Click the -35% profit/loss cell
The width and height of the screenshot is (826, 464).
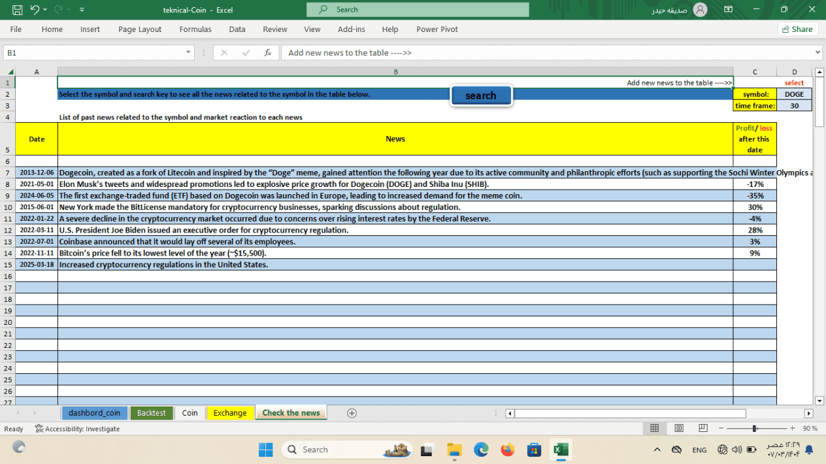click(x=755, y=195)
